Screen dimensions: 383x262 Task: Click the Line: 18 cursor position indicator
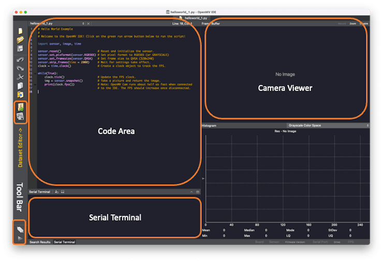(x=182, y=23)
